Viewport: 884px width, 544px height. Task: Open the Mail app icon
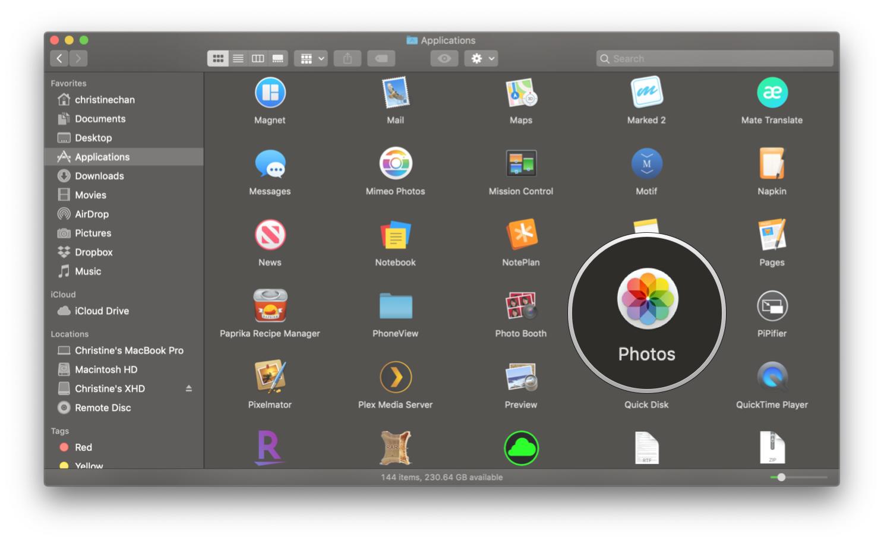[x=396, y=93]
